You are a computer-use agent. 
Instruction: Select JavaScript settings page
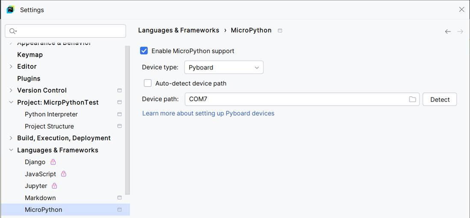click(x=41, y=174)
